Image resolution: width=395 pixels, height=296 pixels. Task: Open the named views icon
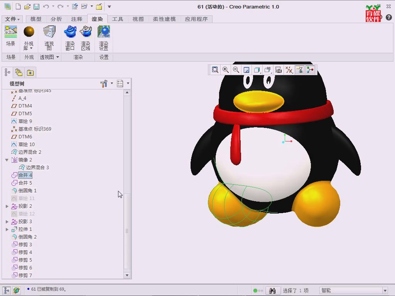[268, 70]
